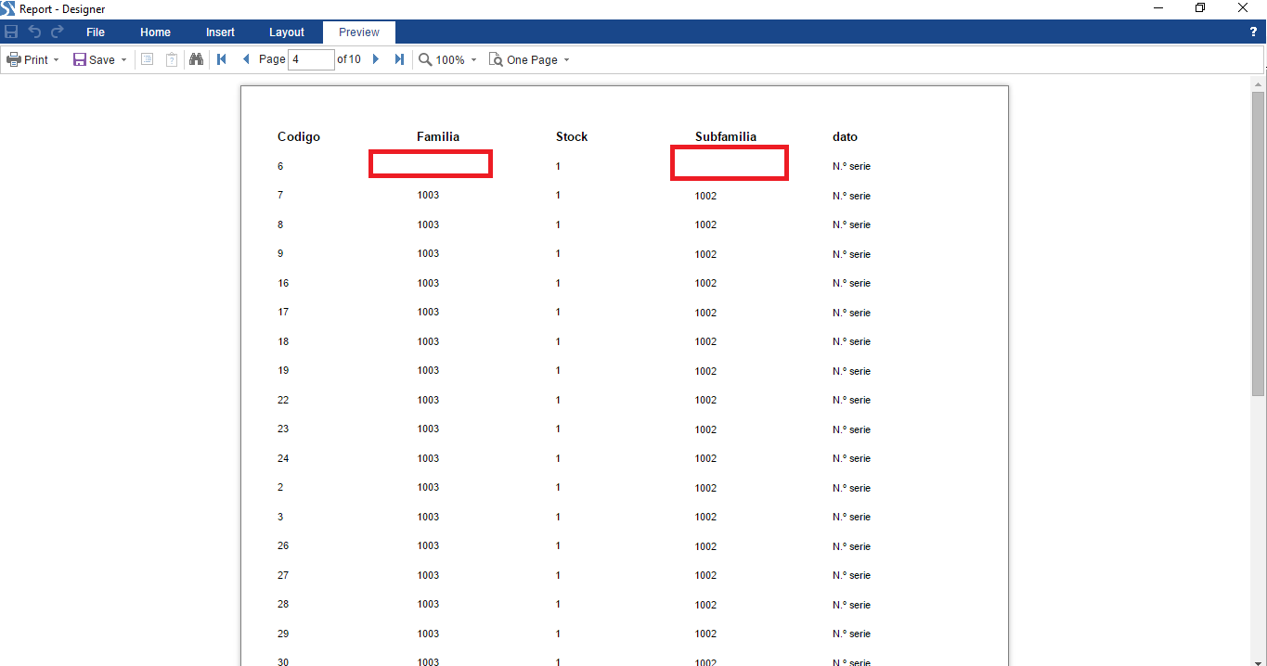Click the printer icon to print

point(14,59)
